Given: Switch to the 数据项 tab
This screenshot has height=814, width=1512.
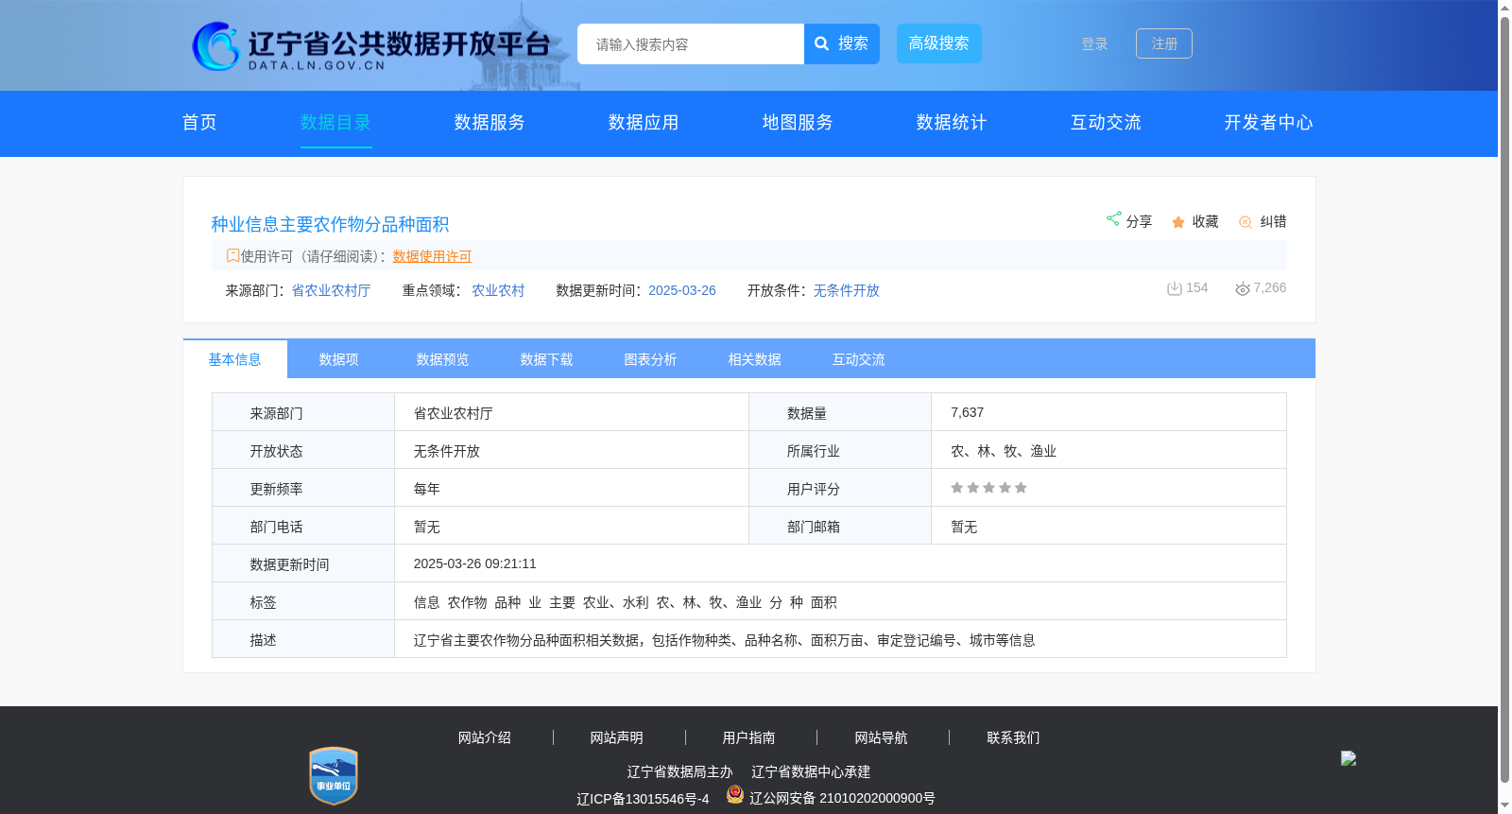Looking at the screenshot, I should 339,359.
